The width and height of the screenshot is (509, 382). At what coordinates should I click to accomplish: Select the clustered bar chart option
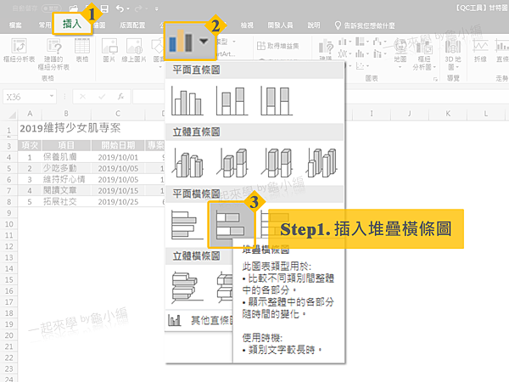tap(187, 224)
